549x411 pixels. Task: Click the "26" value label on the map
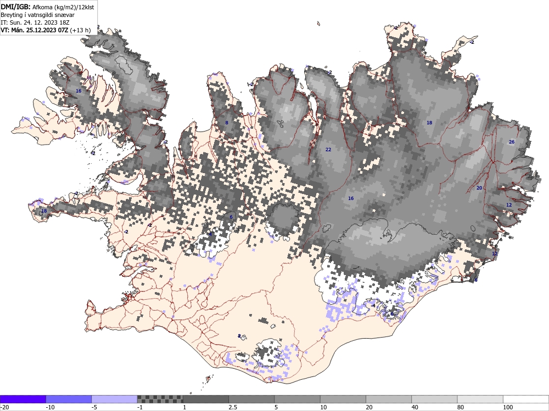point(512,141)
